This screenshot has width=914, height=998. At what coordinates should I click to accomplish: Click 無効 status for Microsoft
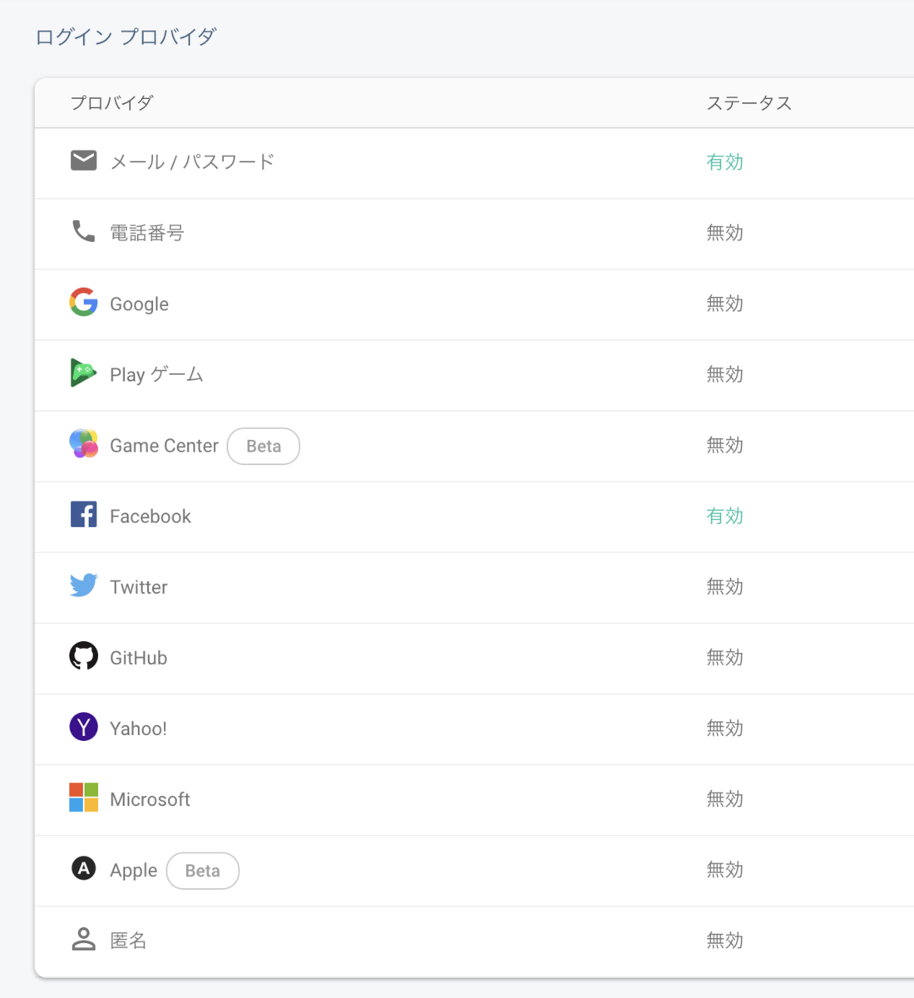(x=724, y=798)
